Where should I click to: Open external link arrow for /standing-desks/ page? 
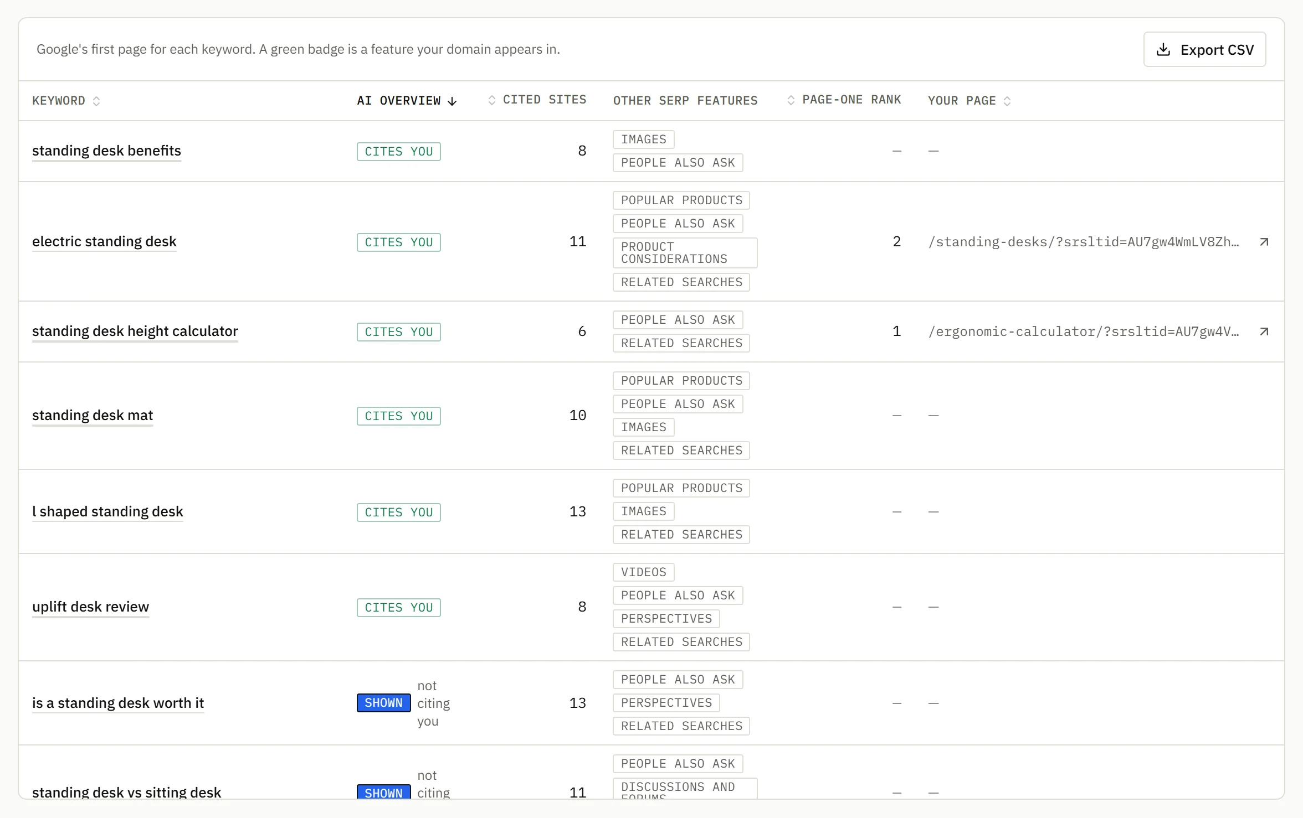[x=1264, y=242]
